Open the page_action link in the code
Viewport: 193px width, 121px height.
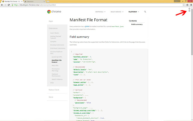78,85
